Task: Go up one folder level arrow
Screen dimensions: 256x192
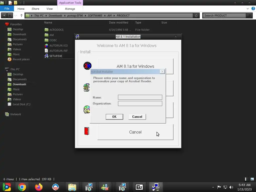Action: (x=21, y=15)
